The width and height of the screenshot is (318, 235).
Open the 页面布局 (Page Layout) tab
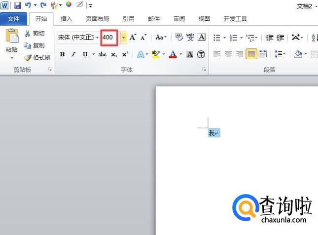point(97,19)
